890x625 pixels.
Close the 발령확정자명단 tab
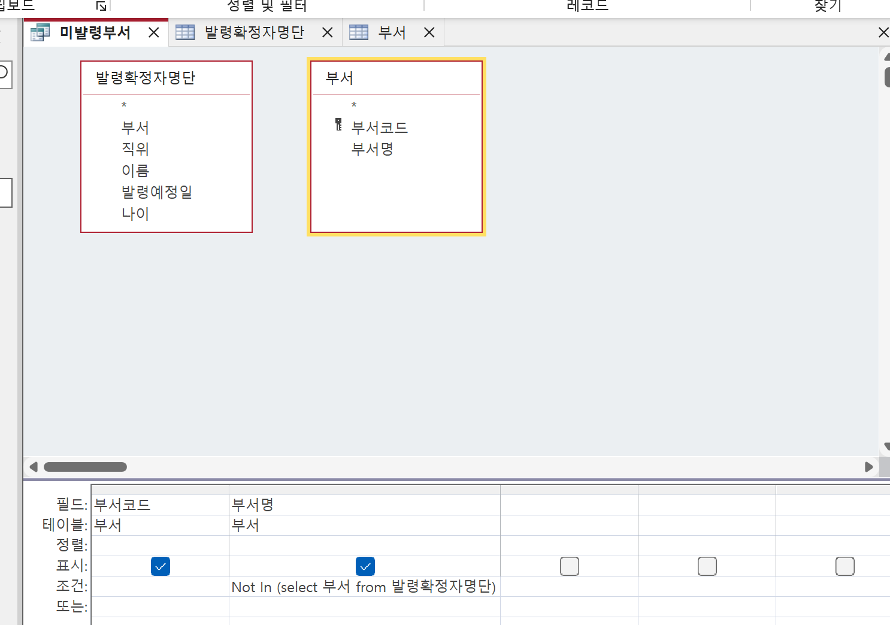[328, 32]
